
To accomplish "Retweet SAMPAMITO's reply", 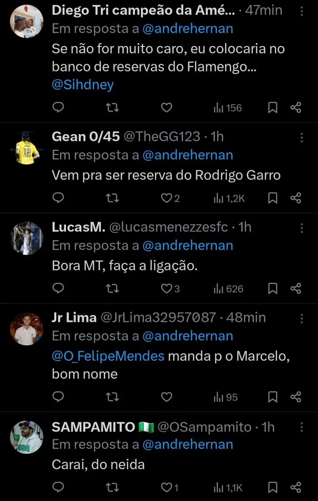I will click(113, 487).
